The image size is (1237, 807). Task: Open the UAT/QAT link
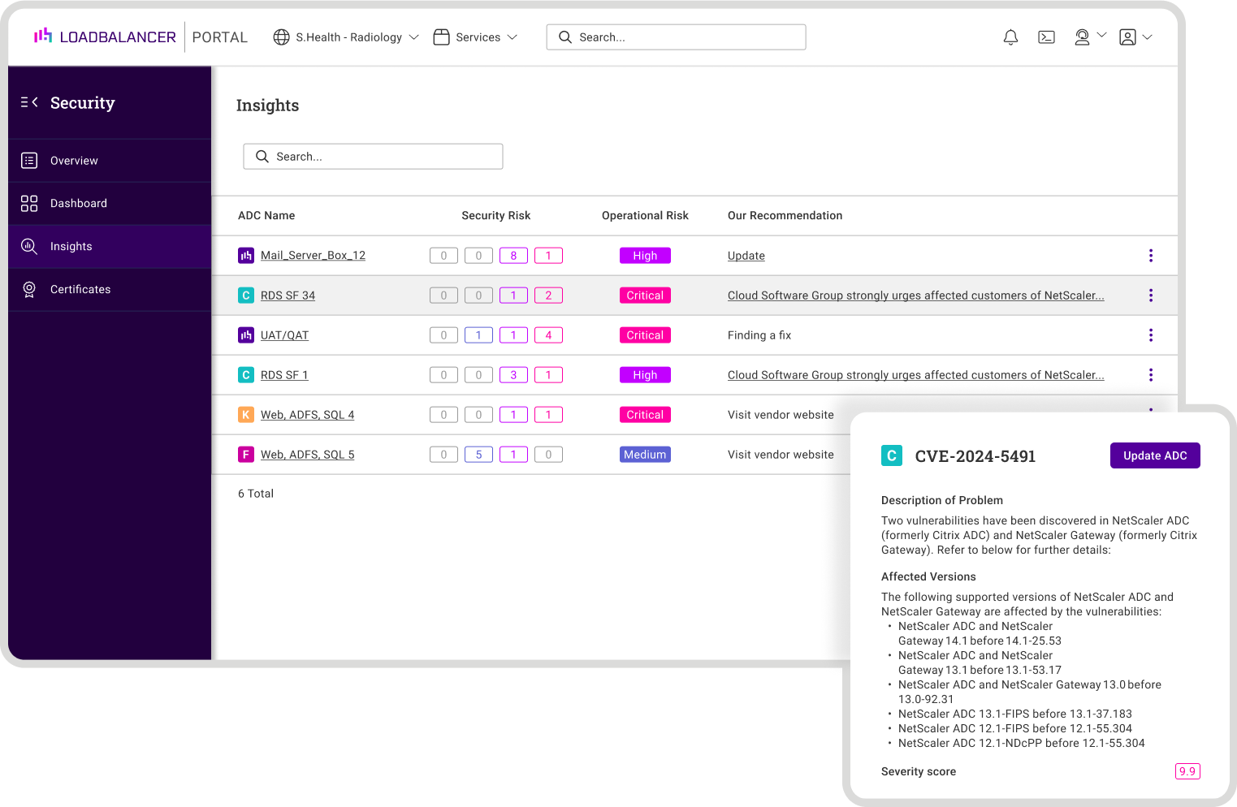[x=284, y=335]
